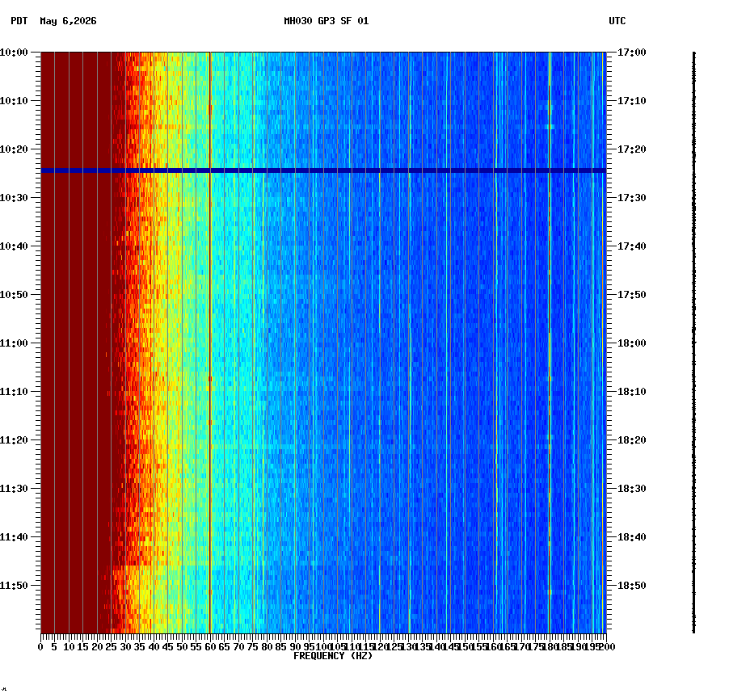Click the 40 Hz frequency tick label
Screen dimensions: 729x698
tap(154, 647)
